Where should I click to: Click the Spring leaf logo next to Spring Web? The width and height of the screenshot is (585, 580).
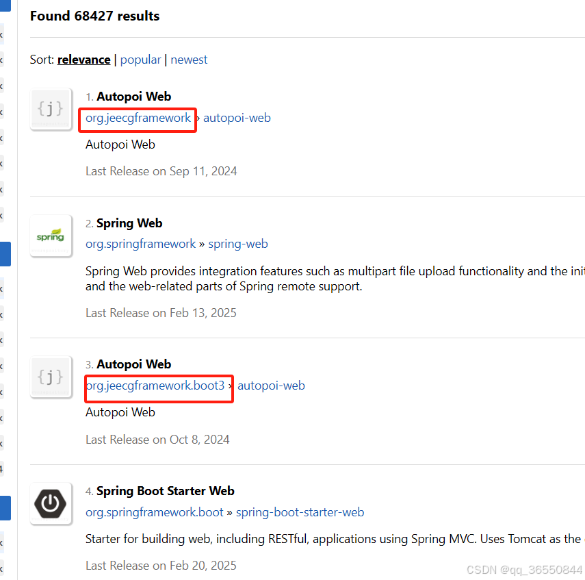pyautogui.click(x=51, y=236)
